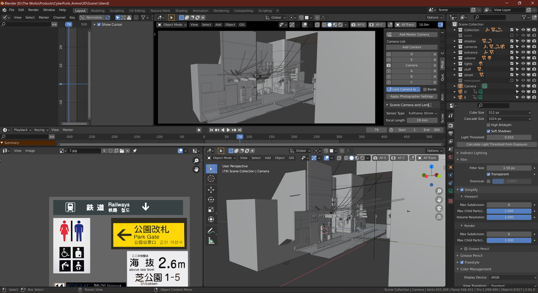The image size is (538, 293).
Task: Adjust the Focal Length slider
Action: [422, 120]
